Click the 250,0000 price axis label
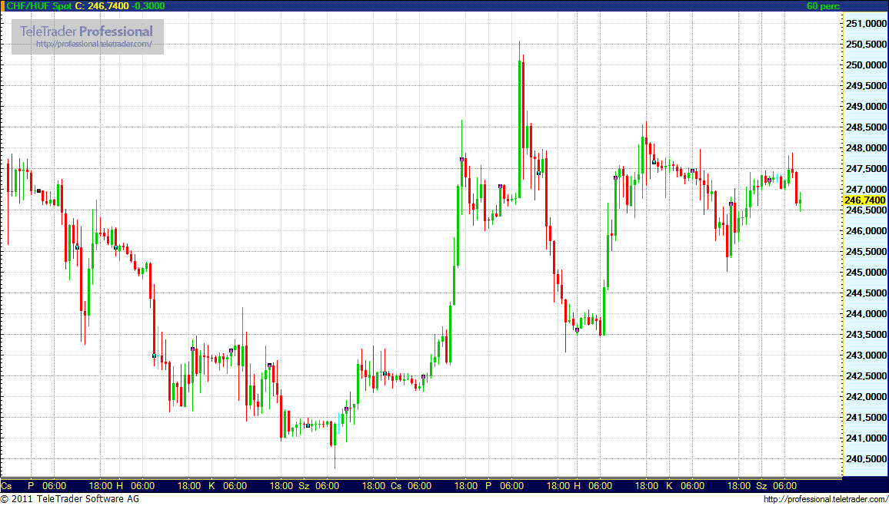 tap(866, 65)
